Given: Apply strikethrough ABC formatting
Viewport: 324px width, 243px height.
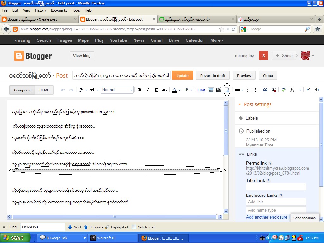Looking at the screenshot, I should pyautogui.click(x=165, y=90).
